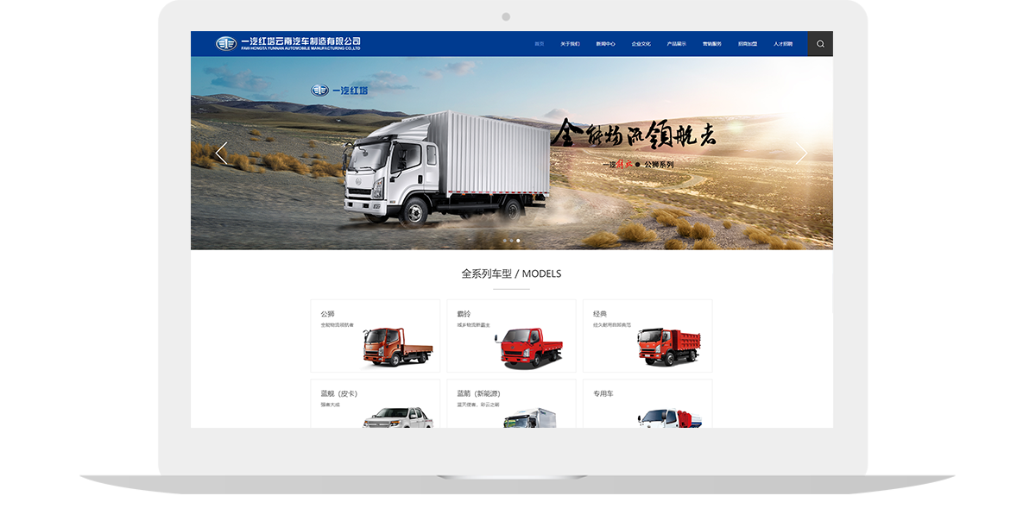1036x521 pixels.
Task: Click the red 经典 dump truck image
Action: pos(669,347)
